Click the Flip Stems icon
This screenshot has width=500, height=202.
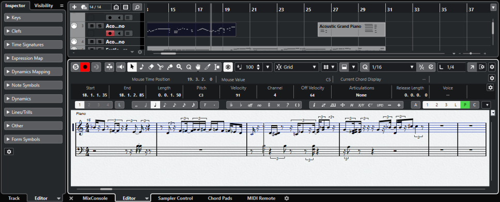click(323, 105)
